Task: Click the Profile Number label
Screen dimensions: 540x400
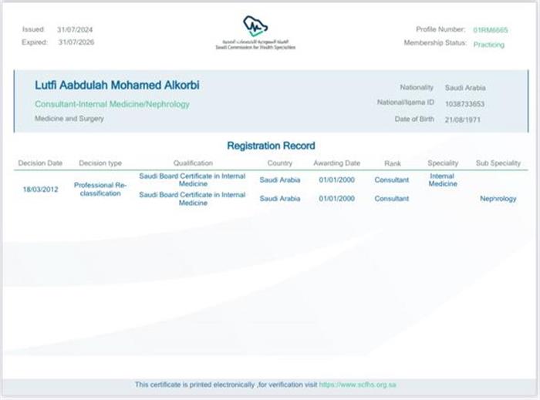Action: point(440,29)
